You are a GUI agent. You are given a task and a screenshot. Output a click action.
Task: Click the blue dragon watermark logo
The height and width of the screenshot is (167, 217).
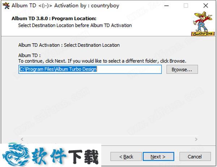pos(16,155)
